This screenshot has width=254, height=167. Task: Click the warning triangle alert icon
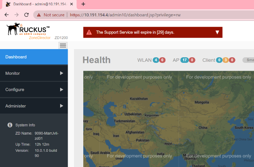click(89, 32)
